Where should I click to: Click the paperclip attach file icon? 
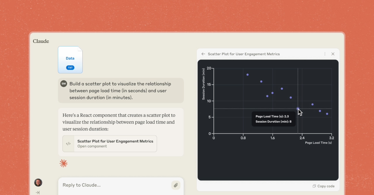pos(176,185)
